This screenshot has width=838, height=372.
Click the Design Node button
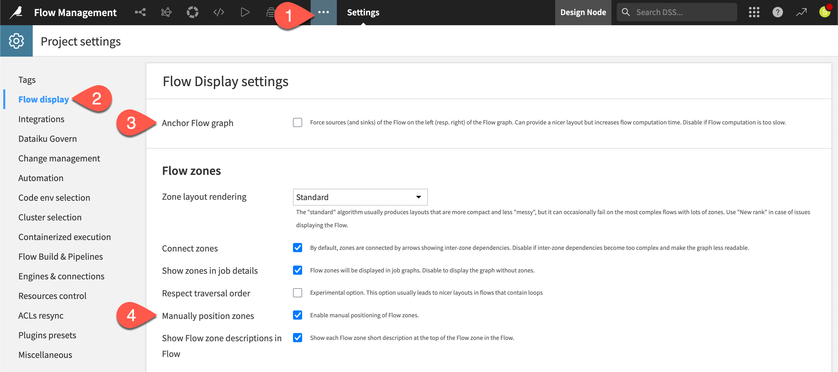tap(583, 12)
